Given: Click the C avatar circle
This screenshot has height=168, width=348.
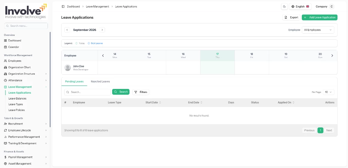Looking at the screenshot, I should click(332, 6).
